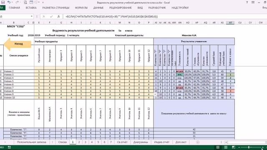The width and height of the screenshot is (267, 150).
Task: Click the Ribbon Display Options icon
Action: coord(253,2)
